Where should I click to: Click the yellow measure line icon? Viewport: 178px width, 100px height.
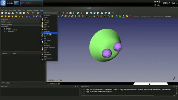tap(109, 16)
